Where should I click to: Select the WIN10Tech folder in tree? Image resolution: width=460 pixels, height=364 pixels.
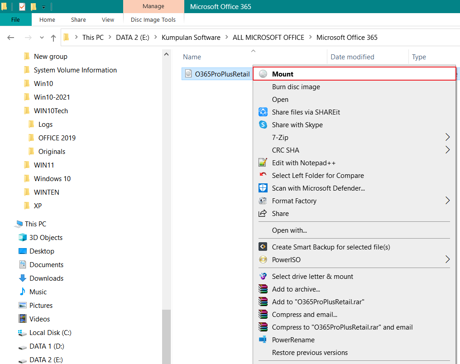(x=51, y=110)
